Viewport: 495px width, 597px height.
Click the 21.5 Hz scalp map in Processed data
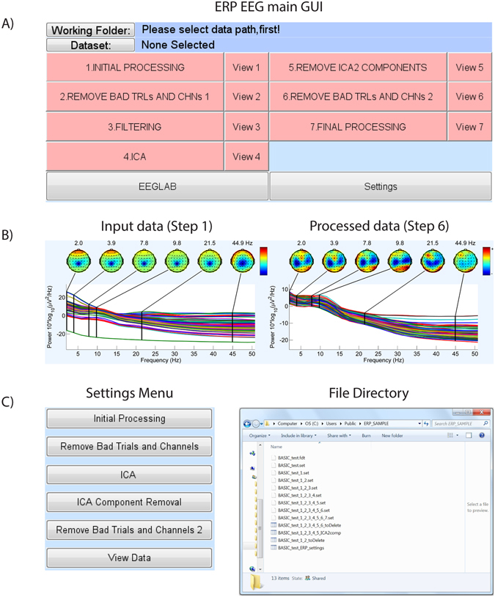pos(432,261)
